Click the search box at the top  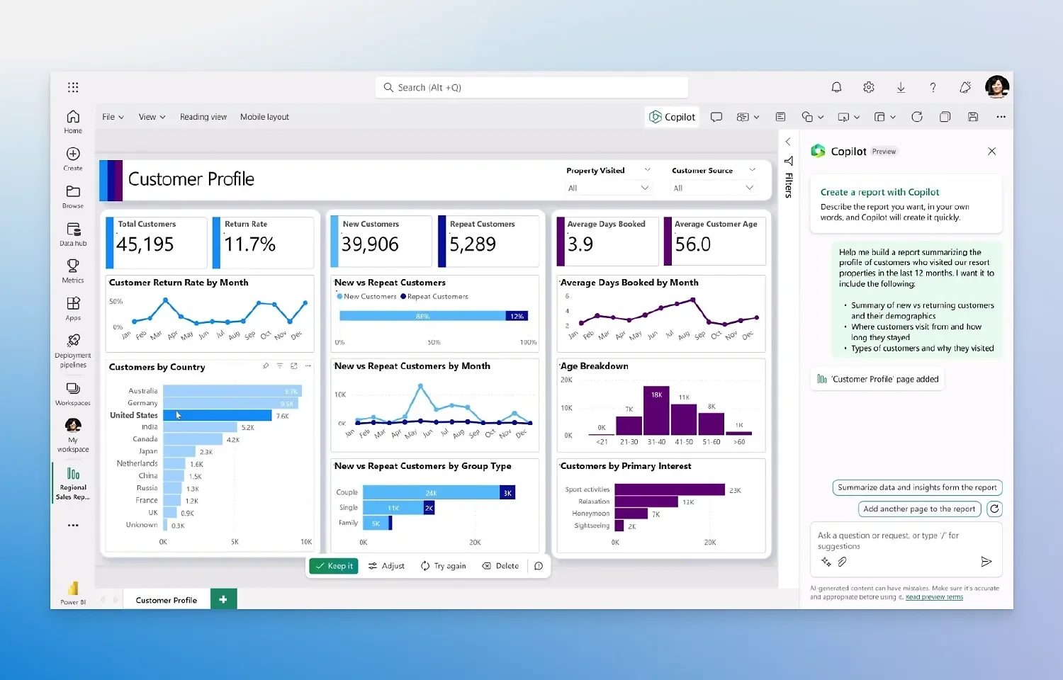531,87
